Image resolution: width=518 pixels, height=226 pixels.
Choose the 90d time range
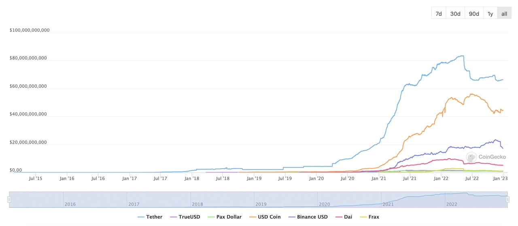474,13
